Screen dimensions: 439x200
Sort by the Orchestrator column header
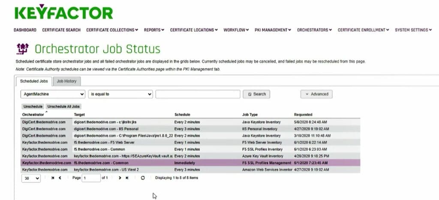point(33,115)
